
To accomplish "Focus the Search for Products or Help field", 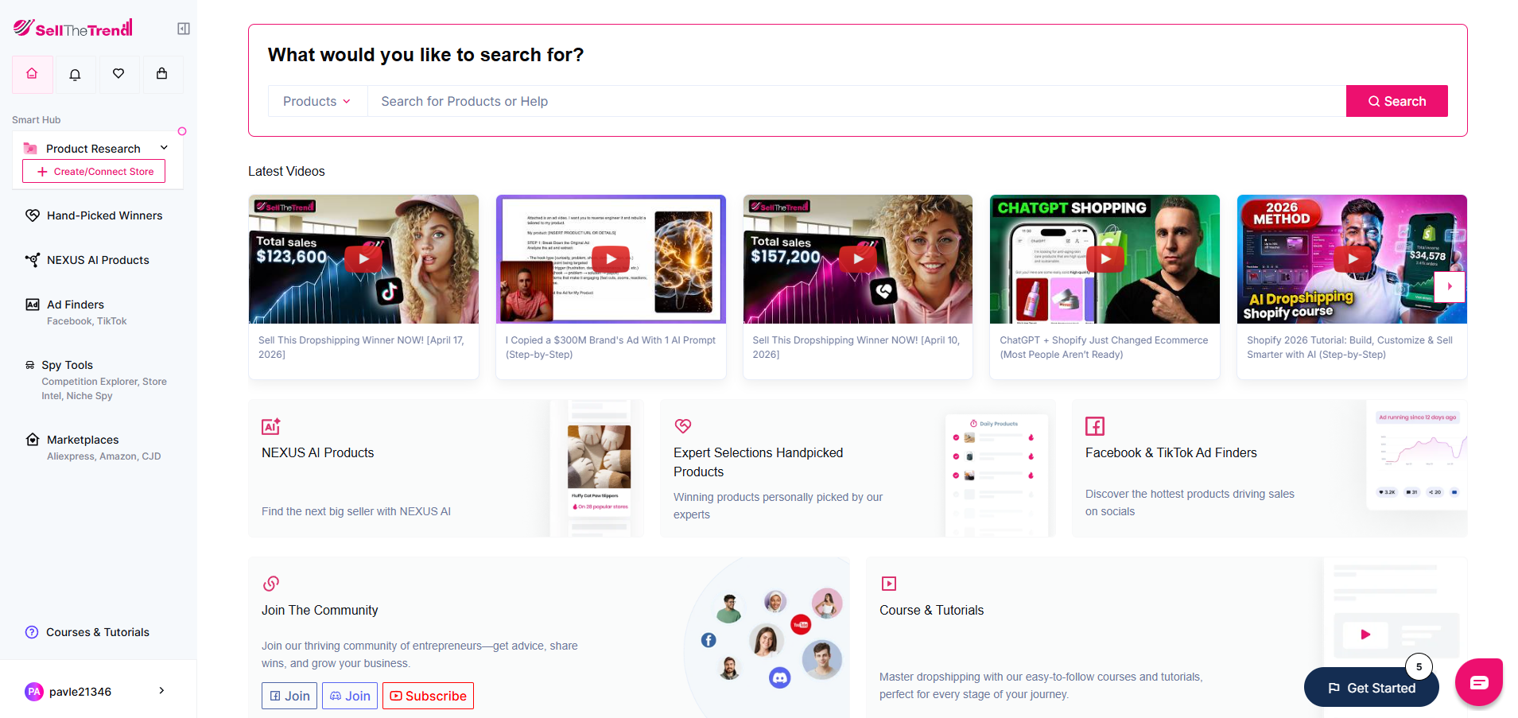I will pyautogui.click(x=856, y=101).
